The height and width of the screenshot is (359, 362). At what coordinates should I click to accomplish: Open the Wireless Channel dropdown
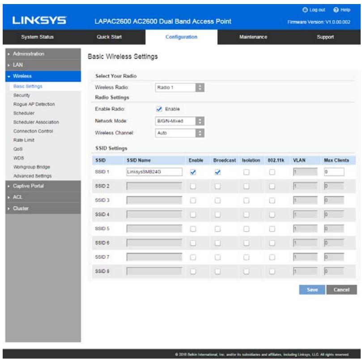179,133
